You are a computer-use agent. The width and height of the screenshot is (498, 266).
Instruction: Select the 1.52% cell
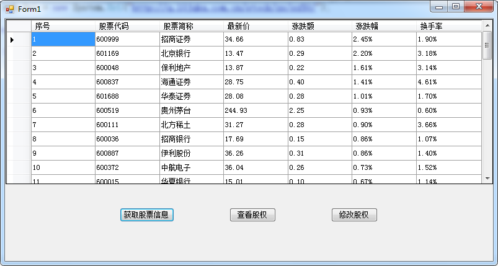pyautogui.click(x=449, y=167)
